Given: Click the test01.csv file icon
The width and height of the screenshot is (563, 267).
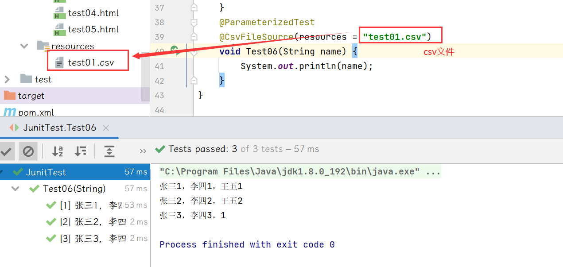Looking at the screenshot, I should tap(59, 63).
